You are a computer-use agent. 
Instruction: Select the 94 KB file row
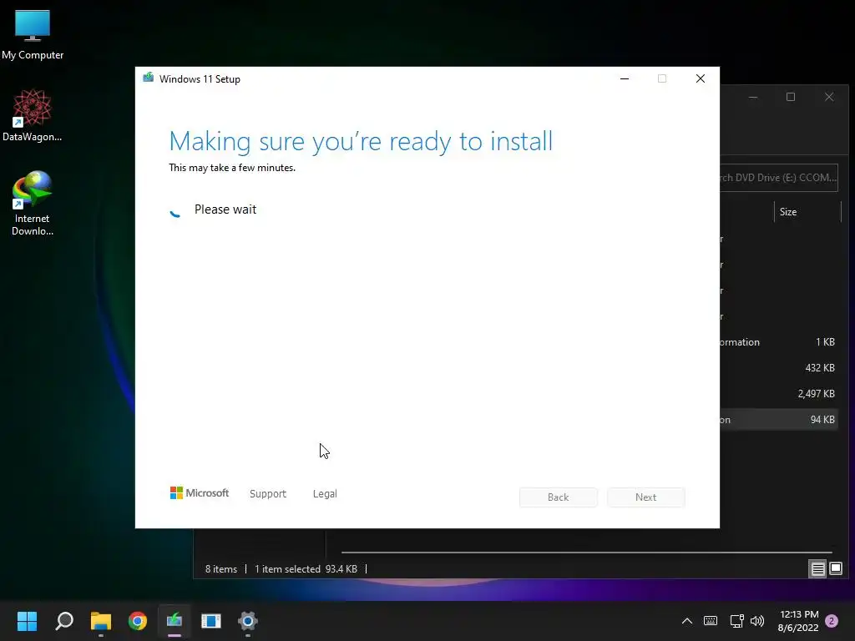click(x=779, y=420)
